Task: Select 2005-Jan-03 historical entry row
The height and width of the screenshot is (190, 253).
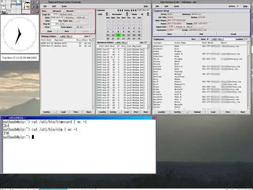Action: pyautogui.click(x=122, y=49)
